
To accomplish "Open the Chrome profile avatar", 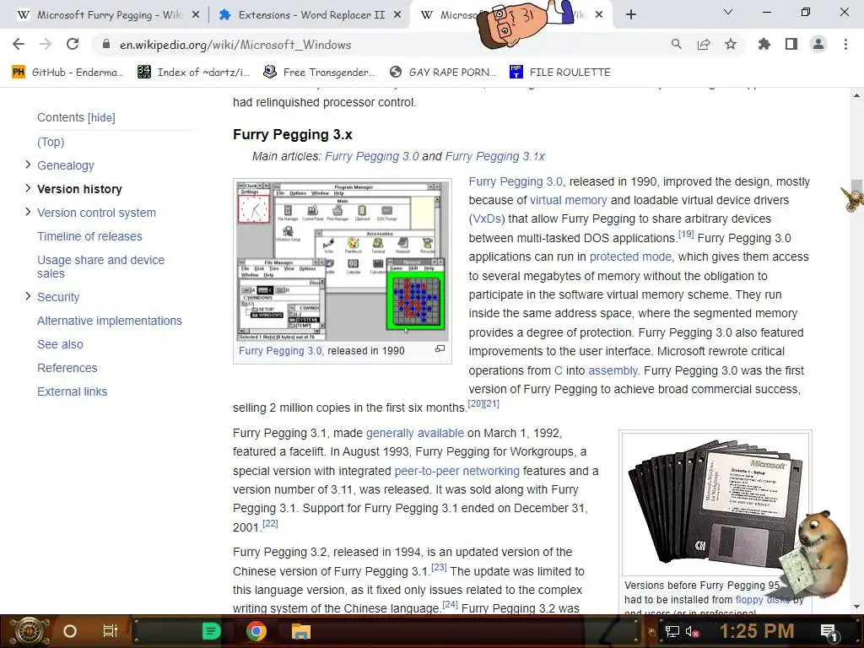I will pos(818,45).
